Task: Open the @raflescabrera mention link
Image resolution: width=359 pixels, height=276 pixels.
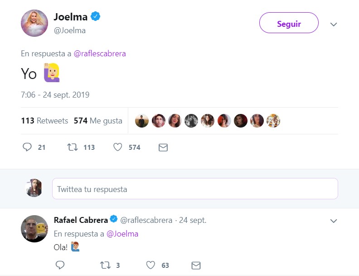Action: pos(100,54)
